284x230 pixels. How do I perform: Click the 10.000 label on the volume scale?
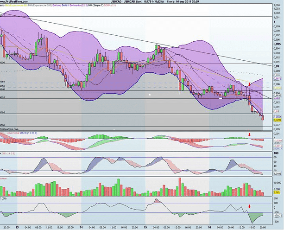coord(277,183)
